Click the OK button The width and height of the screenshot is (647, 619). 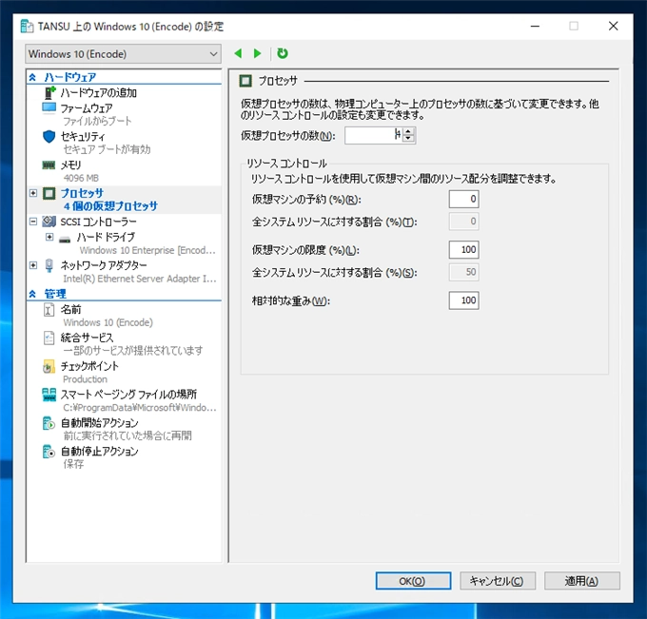(413, 581)
